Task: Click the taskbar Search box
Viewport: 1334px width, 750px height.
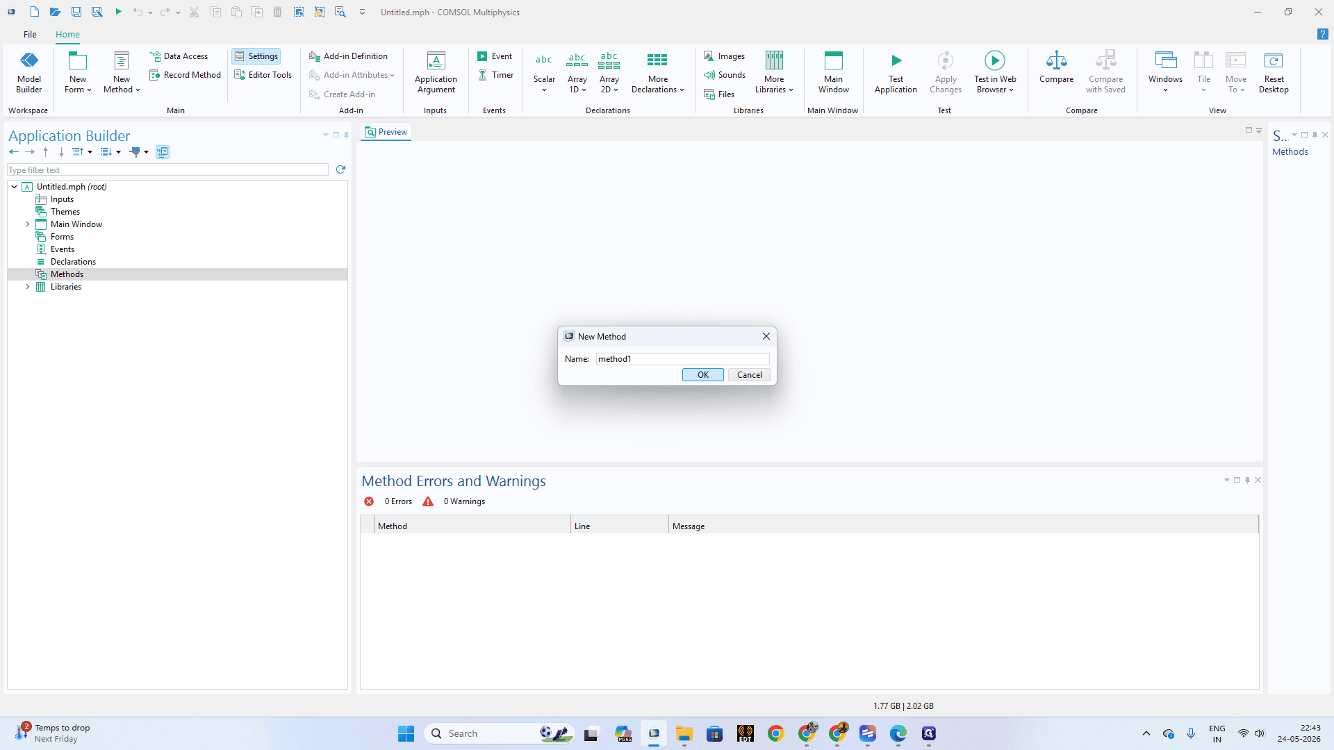Action: tap(499, 733)
